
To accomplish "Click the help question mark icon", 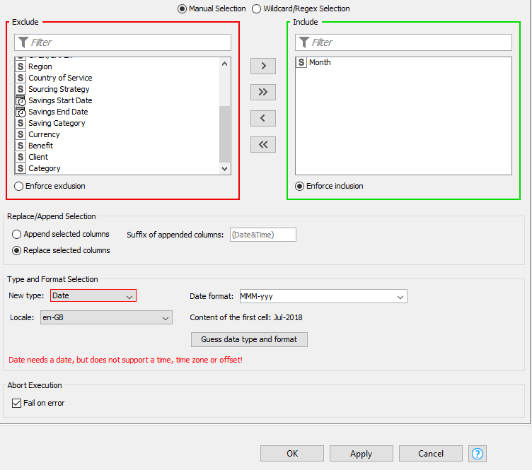I will [478, 453].
